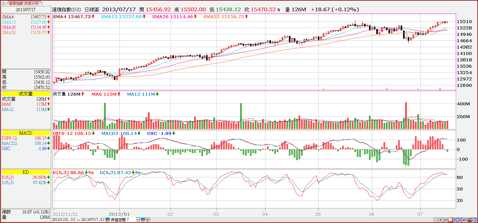Screen dimensions: 478x223
Task: Click DIF6-12 106.15 legend in MACD chart
Action: click(x=74, y=133)
